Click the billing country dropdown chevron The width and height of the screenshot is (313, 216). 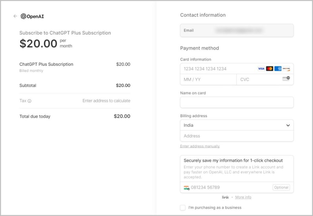288,125
